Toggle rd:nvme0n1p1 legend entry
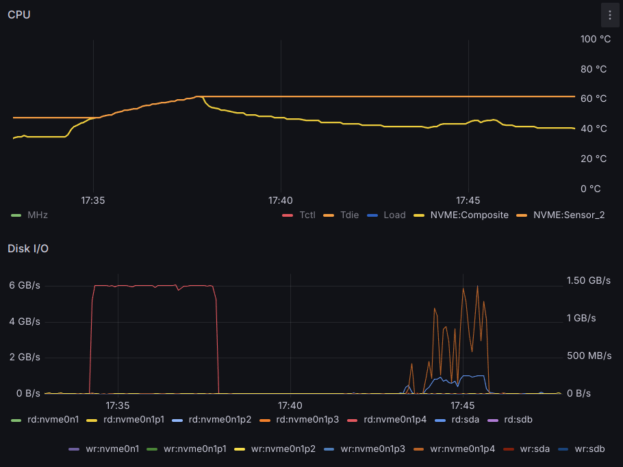 pyautogui.click(x=133, y=419)
